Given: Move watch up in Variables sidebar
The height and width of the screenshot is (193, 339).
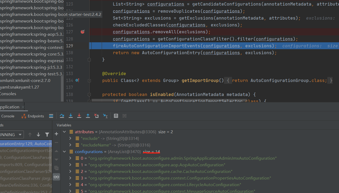Looking at the screenshot, I should [56, 151].
